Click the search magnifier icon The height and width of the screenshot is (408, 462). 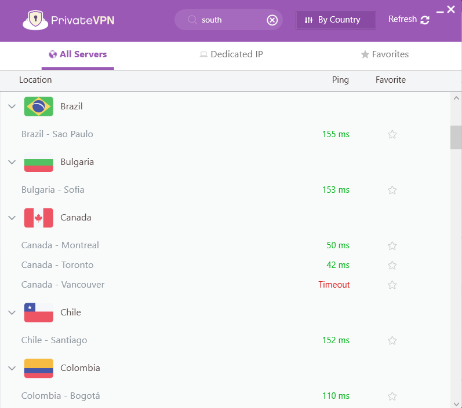[x=192, y=20]
